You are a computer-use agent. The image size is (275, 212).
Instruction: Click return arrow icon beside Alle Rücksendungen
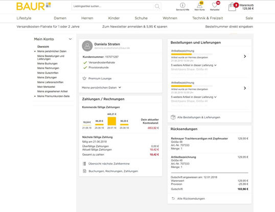pyautogui.click(x=173, y=199)
